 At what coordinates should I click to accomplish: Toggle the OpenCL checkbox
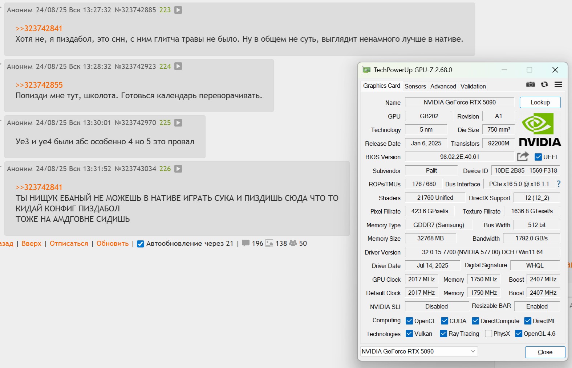pyautogui.click(x=409, y=321)
